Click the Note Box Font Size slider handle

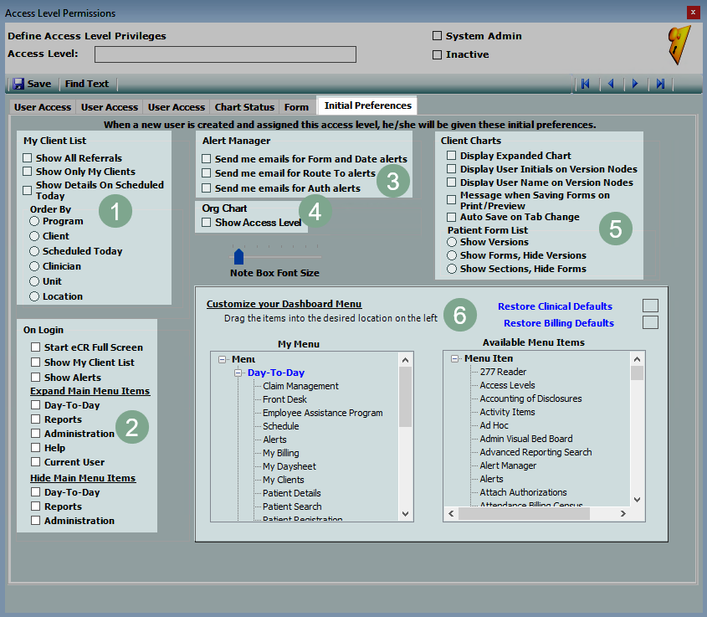(x=238, y=256)
